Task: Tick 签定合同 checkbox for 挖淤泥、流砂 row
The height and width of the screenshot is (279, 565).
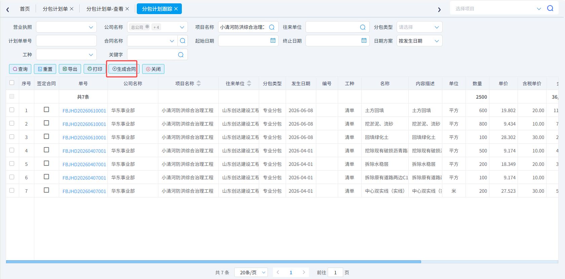Action: pos(46,123)
